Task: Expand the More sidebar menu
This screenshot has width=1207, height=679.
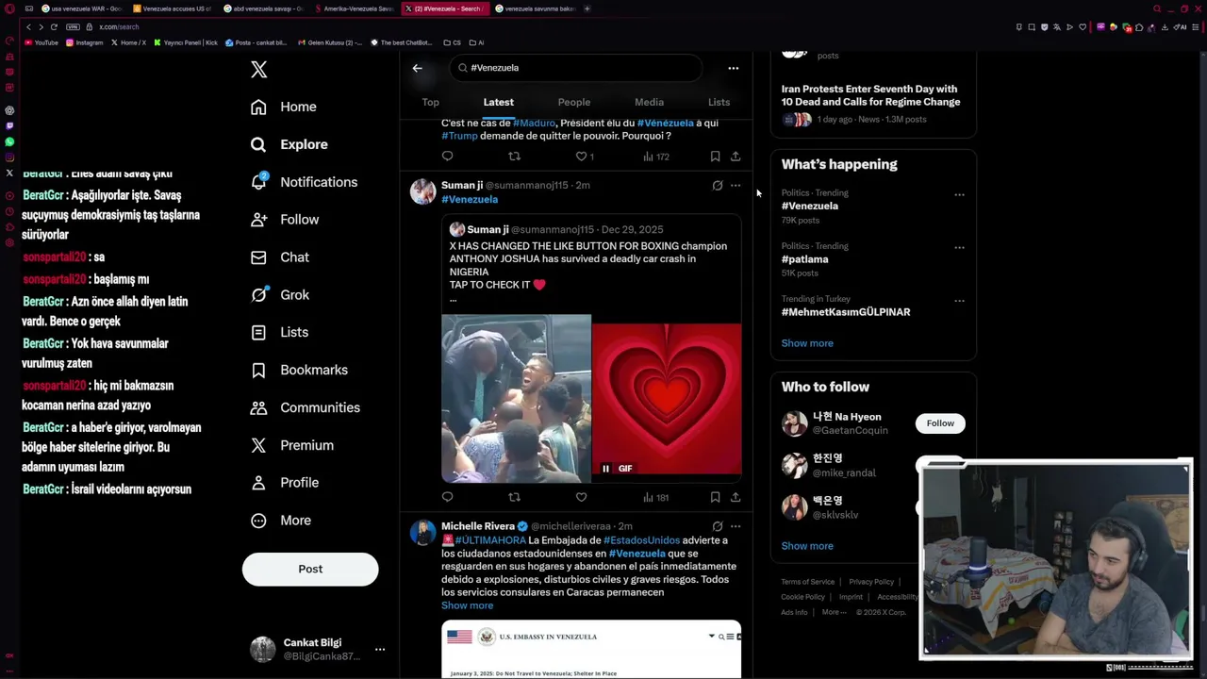Action: click(x=281, y=521)
